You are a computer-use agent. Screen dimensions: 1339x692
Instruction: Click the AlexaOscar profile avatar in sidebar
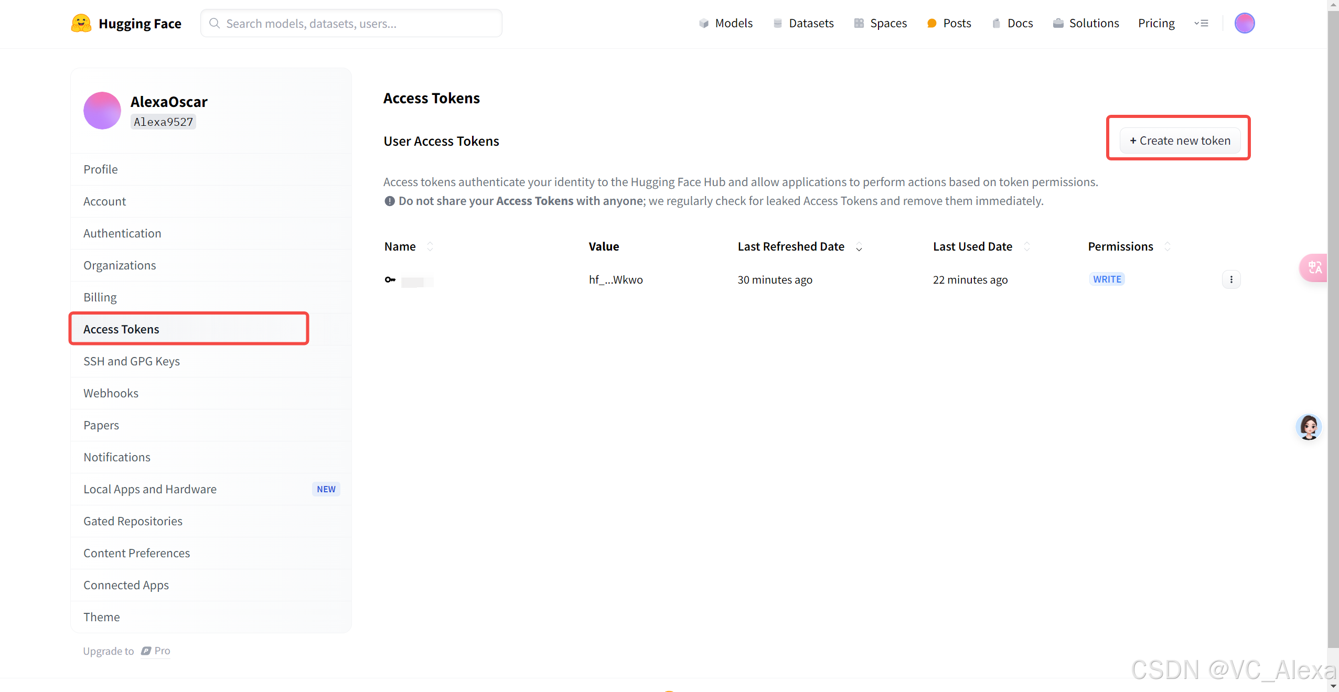(x=102, y=111)
